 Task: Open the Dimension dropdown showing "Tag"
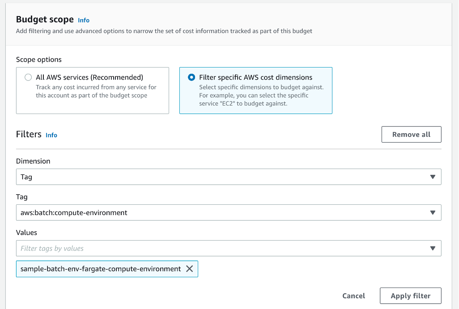pyautogui.click(x=229, y=177)
